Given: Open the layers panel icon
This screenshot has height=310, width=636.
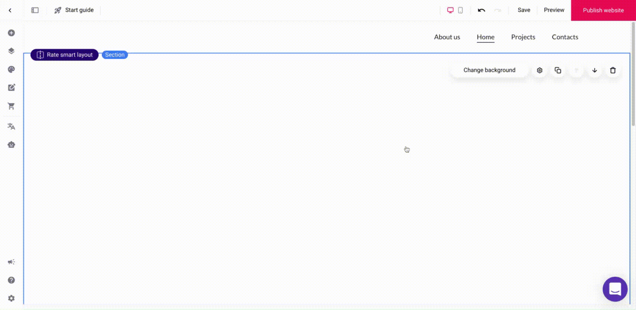Looking at the screenshot, I should point(11,51).
